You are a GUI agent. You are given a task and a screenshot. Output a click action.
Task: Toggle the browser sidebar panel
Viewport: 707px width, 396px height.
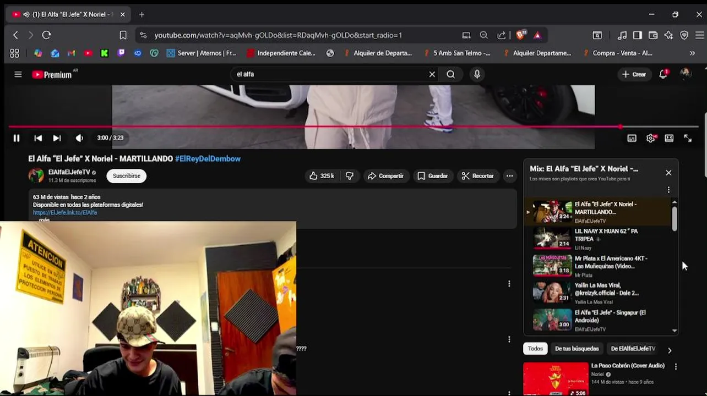tap(638, 35)
